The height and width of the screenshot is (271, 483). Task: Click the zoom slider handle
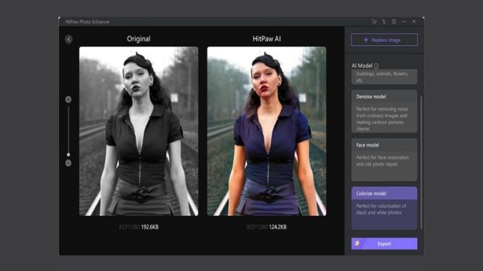point(68,155)
